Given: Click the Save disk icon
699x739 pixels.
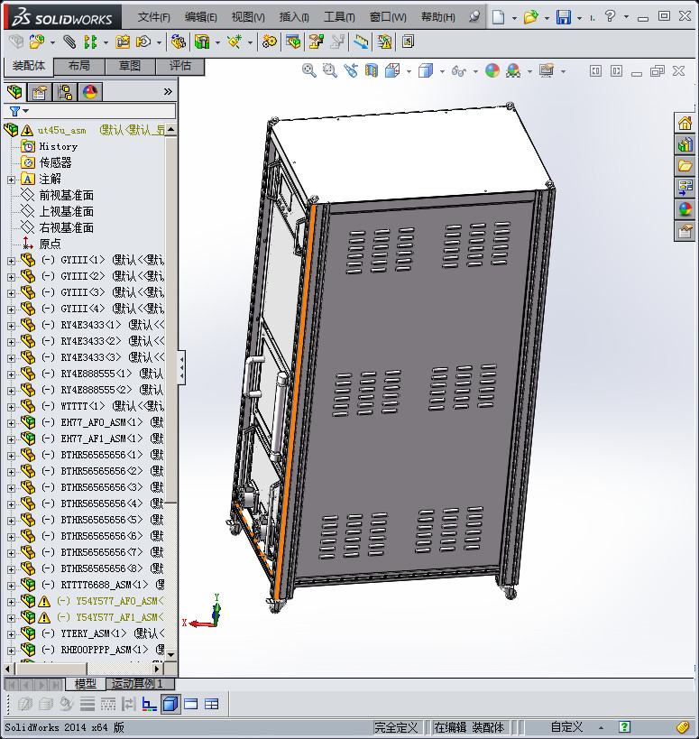Looking at the screenshot, I should [x=563, y=17].
